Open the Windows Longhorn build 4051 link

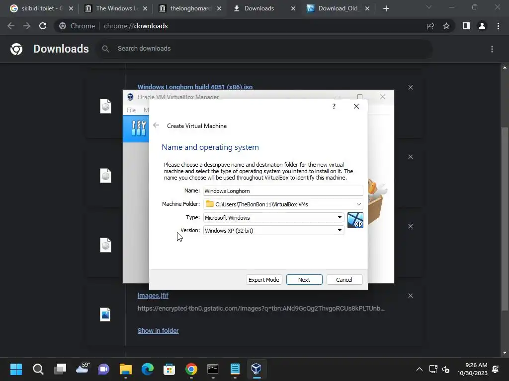(195, 87)
